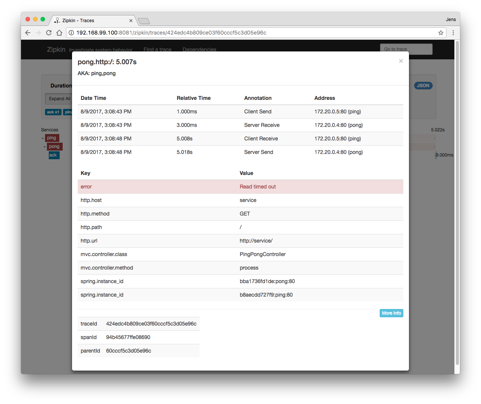Image resolution: width=481 pixels, height=404 pixels.
Task: Click the traceId value
Action: (x=151, y=324)
